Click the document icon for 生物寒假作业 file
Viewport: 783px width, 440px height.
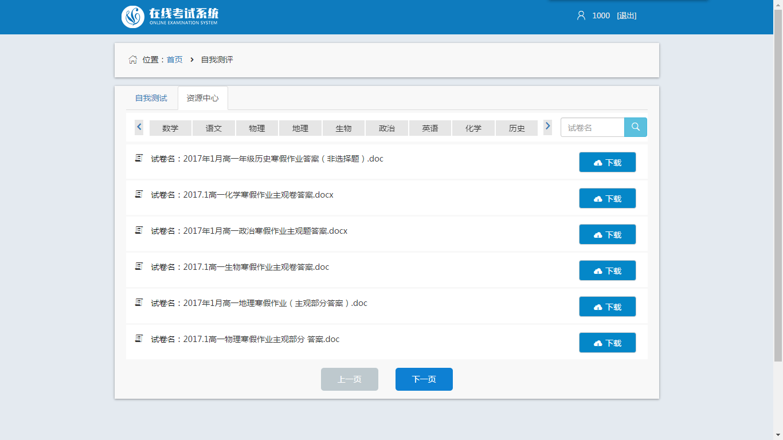(x=139, y=266)
